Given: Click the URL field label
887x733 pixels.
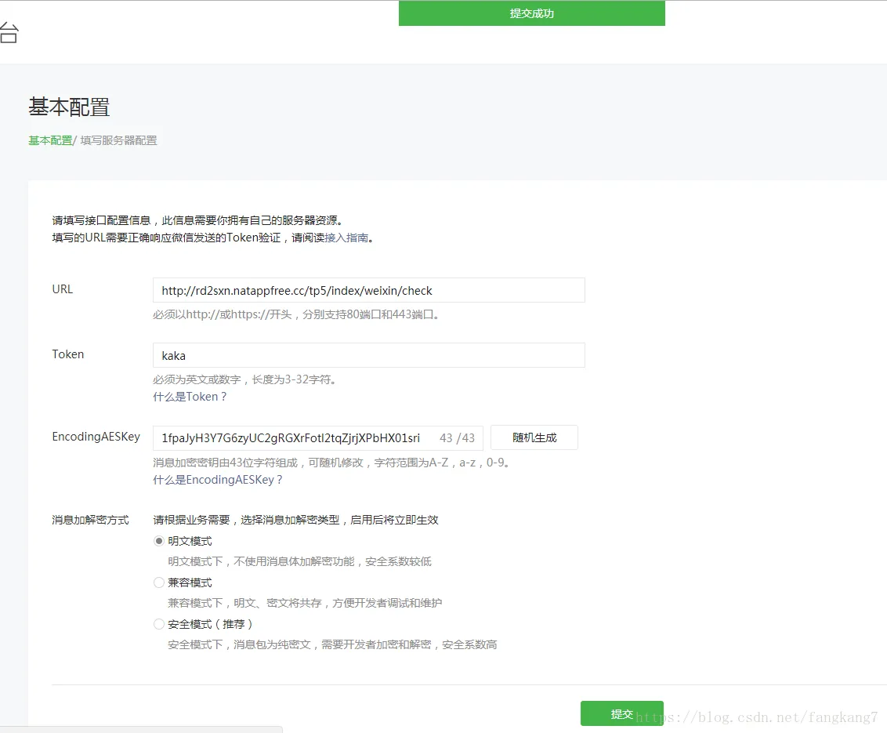Looking at the screenshot, I should [x=62, y=289].
